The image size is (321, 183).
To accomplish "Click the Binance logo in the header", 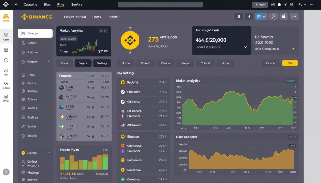I will (36, 17).
